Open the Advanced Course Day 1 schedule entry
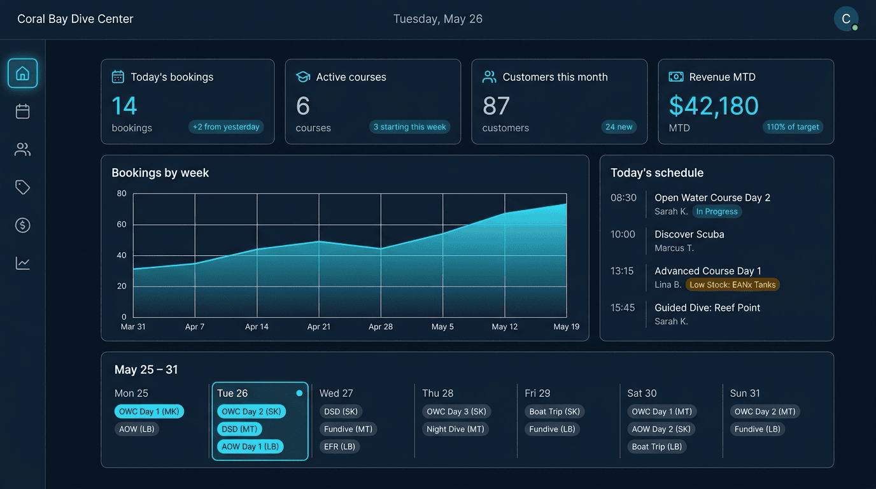Image resolution: width=876 pixels, height=489 pixels. click(x=708, y=271)
